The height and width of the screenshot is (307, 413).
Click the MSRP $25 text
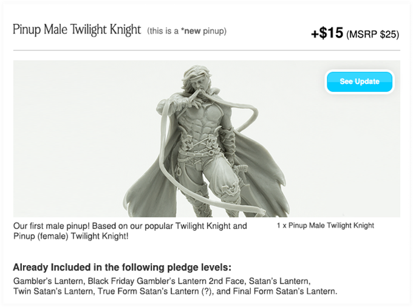coord(372,34)
